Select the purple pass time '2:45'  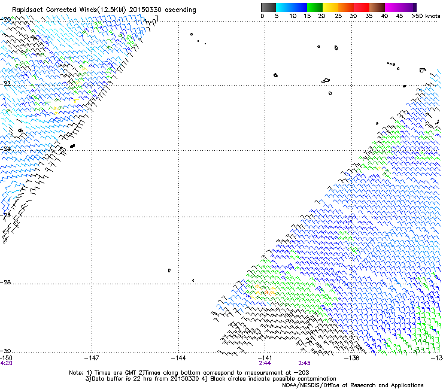[x=304, y=363]
